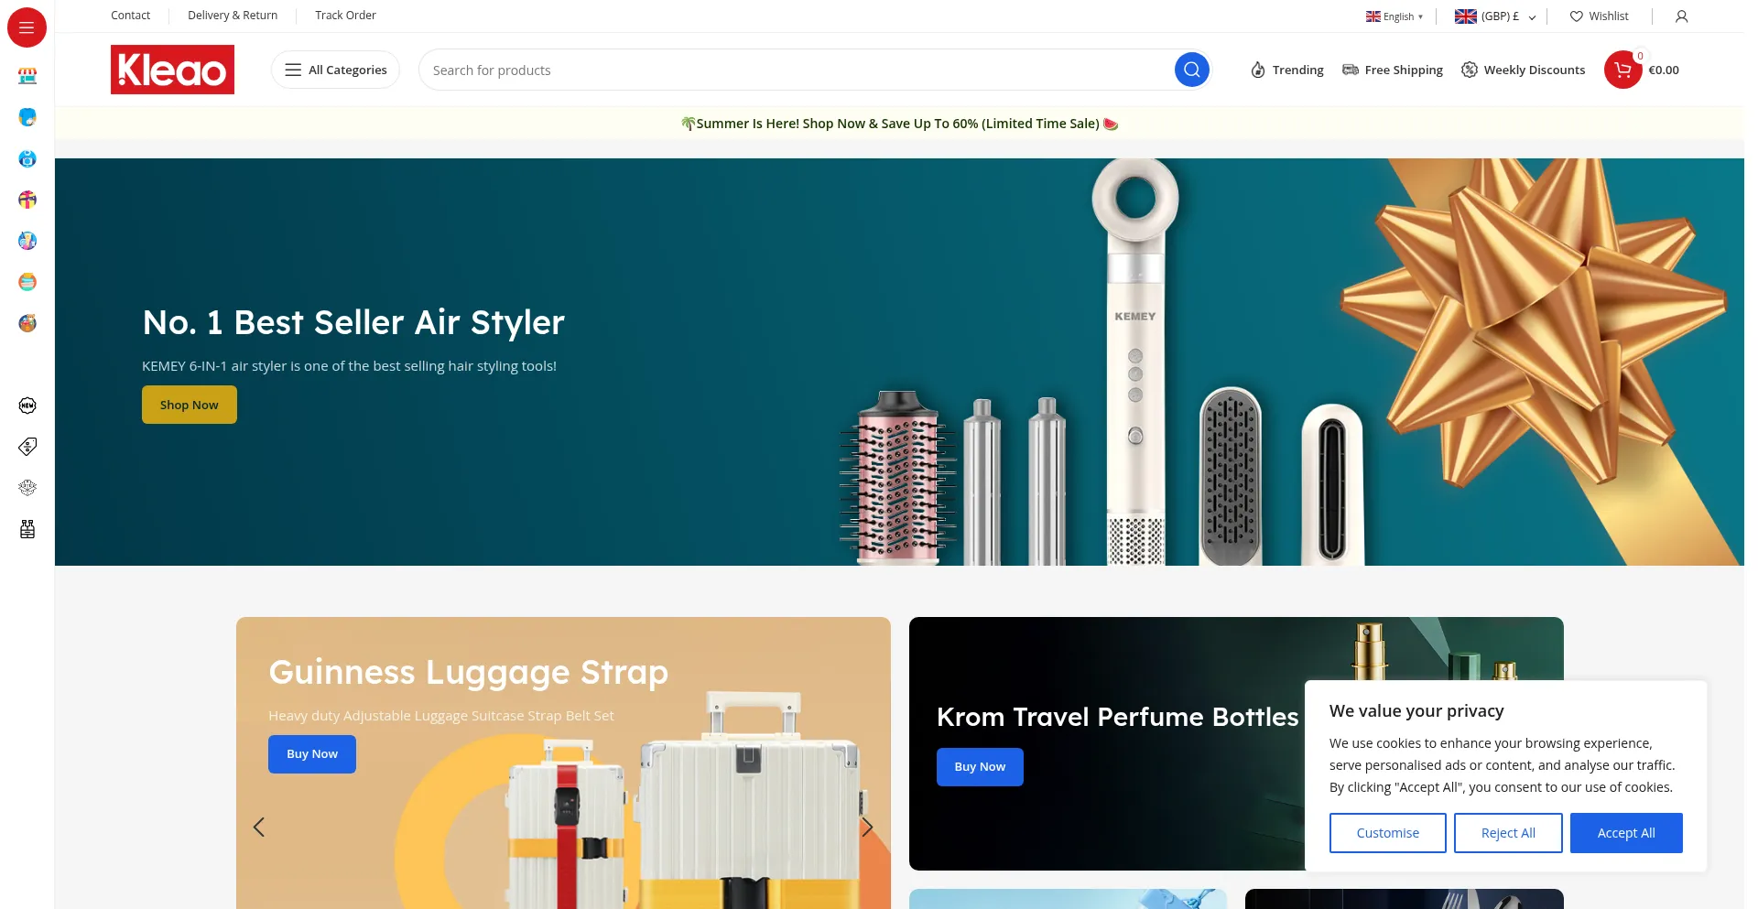Accept all cookies

(1626, 833)
